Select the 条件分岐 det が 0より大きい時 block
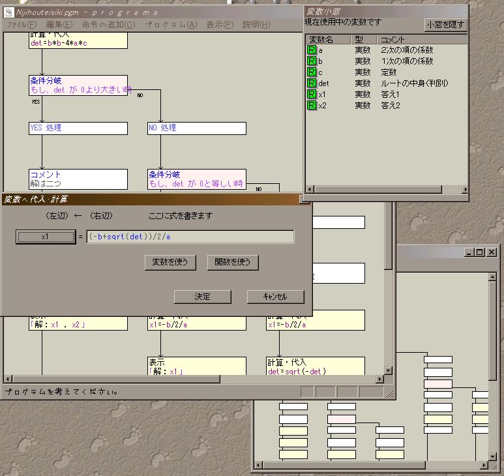The width and height of the screenshot is (504, 476). point(78,85)
